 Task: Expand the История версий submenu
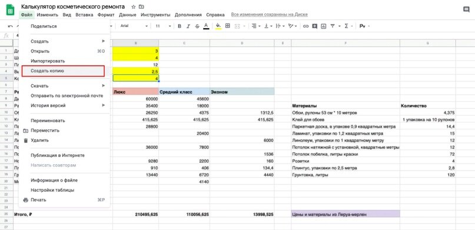[x=64, y=105]
